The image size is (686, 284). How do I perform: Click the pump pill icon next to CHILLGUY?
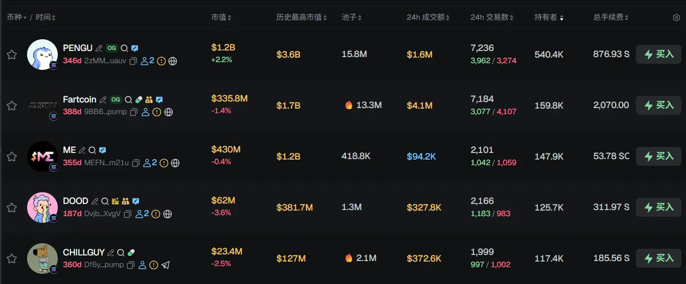pos(131,252)
